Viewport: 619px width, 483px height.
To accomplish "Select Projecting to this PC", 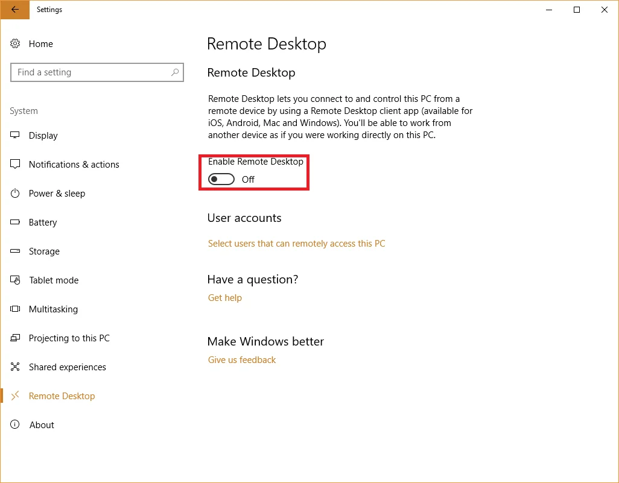I will [x=69, y=338].
